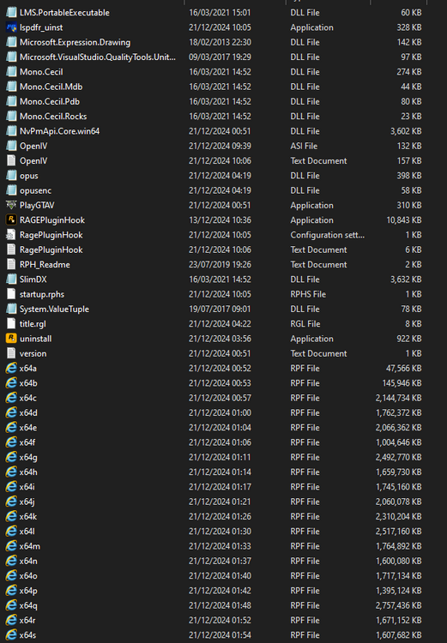This screenshot has width=447, height=643.
Task: Select the Mono.Cecil.Rocks file name
Action: tap(53, 117)
